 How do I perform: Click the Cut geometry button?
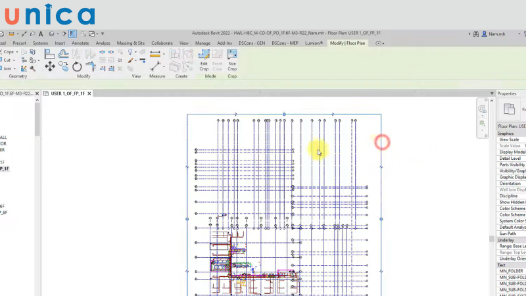coord(7,60)
